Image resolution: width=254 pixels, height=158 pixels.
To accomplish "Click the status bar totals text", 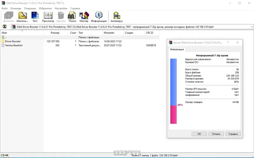I will pos(155,155).
